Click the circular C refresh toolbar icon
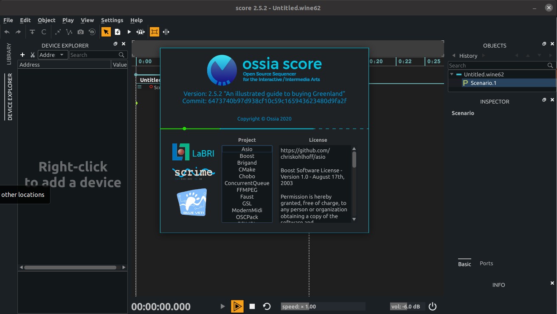557x314 pixels. (x=44, y=32)
